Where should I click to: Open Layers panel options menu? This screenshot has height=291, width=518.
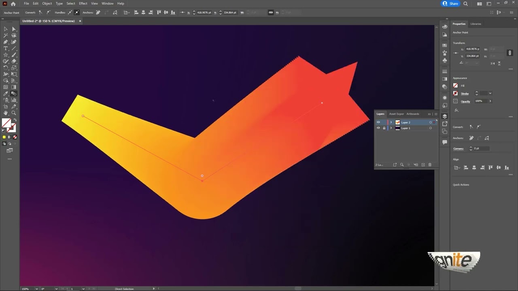[435, 114]
